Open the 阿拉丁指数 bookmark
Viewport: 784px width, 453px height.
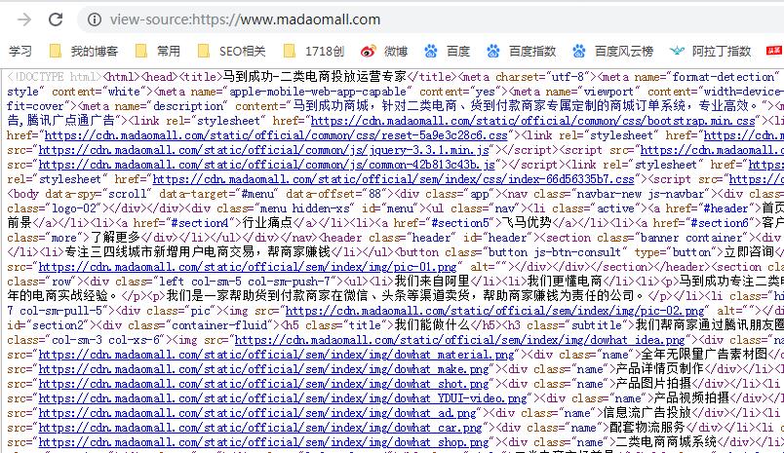pyautogui.click(x=711, y=51)
